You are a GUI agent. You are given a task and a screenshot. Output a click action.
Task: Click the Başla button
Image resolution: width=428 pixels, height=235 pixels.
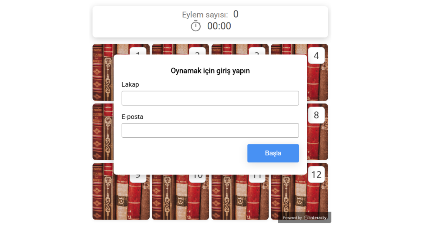[x=273, y=153]
